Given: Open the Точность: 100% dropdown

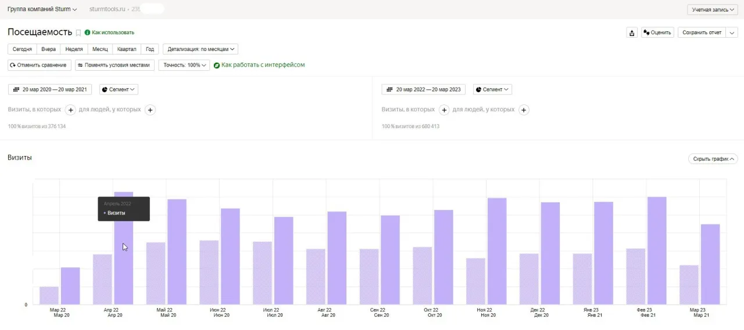Looking at the screenshot, I should (184, 65).
